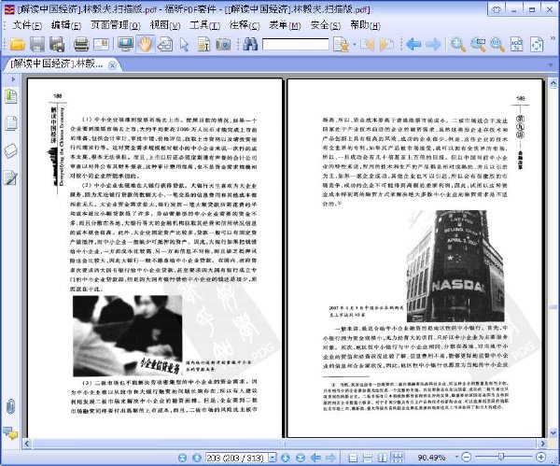Click the zoom slider handle
The image size is (560, 466).
click(x=500, y=457)
